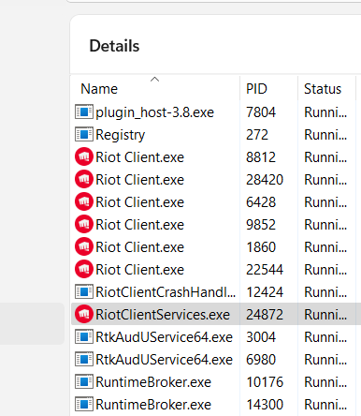
Task: Click the RiotClientCrashHandl... process icon
Action: (x=84, y=291)
